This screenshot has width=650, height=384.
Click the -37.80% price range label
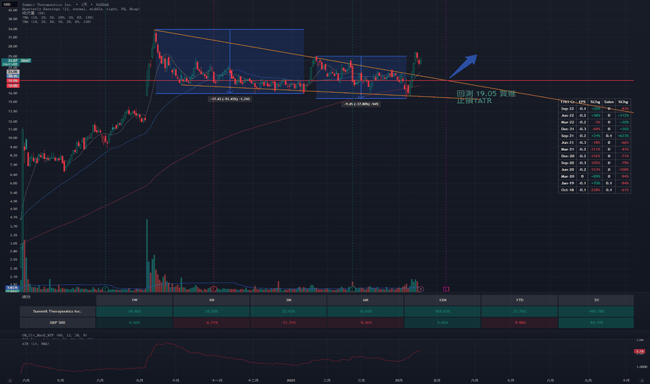coord(361,104)
